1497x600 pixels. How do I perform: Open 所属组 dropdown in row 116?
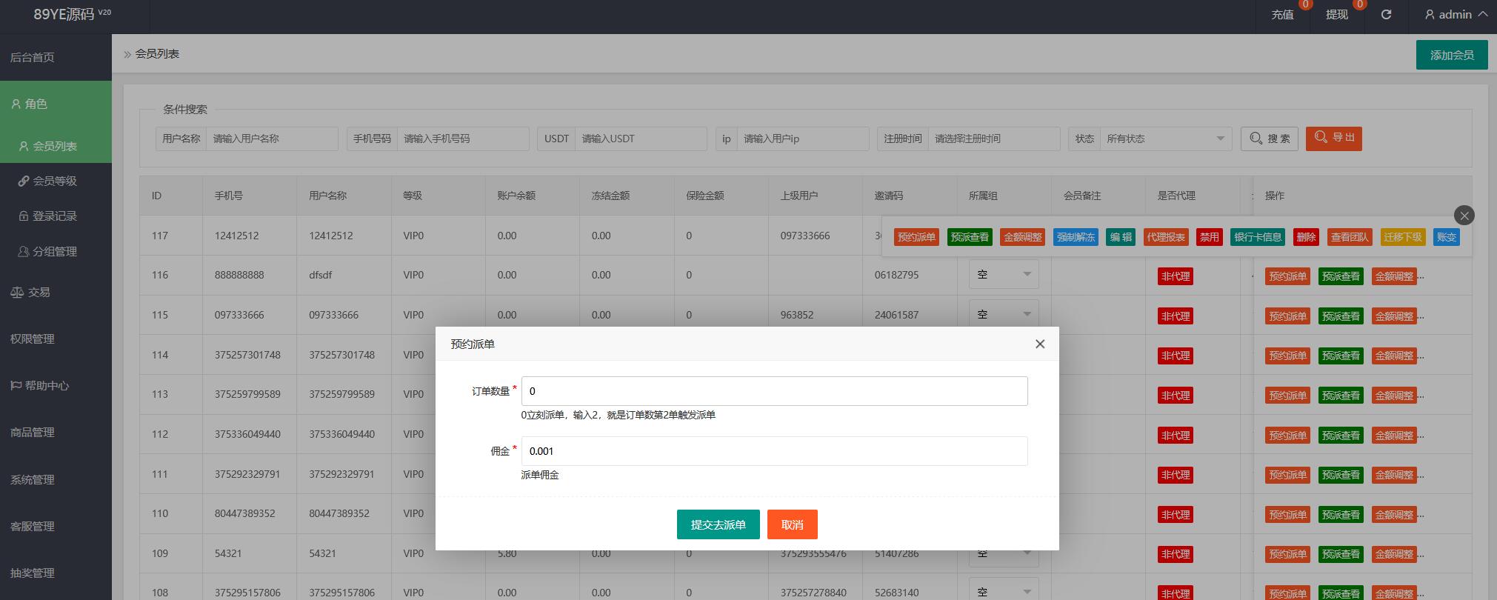tap(1004, 274)
